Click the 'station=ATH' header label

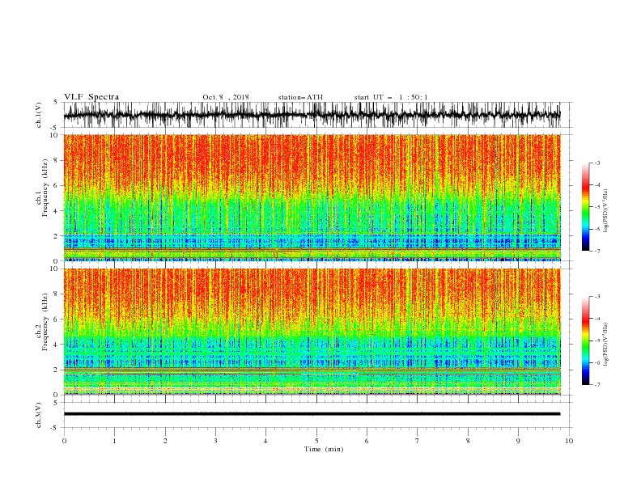point(300,97)
